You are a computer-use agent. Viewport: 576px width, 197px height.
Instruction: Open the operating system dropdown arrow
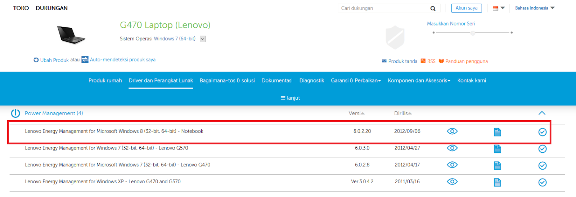point(203,39)
